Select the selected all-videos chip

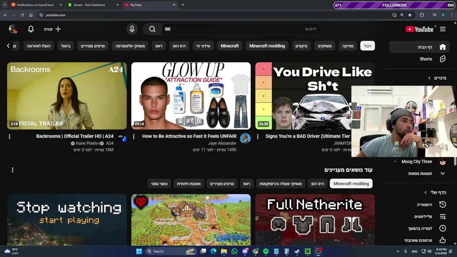tap(368, 46)
